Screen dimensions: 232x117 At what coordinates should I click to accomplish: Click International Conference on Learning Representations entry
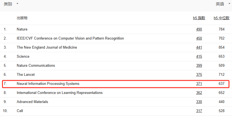60,93
